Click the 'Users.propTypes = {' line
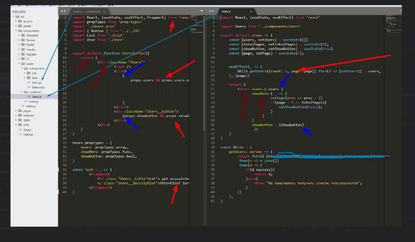Image resolution: width=415 pixels, height=242 pixels. coord(92,142)
